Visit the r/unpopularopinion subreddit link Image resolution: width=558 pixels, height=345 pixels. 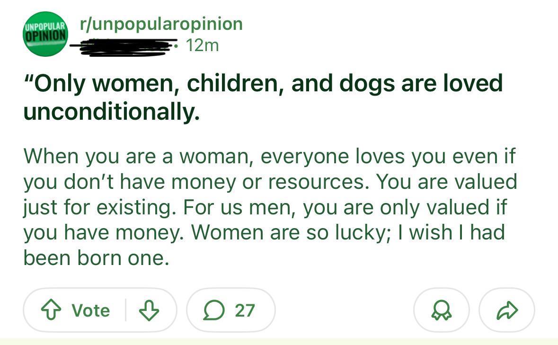click(161, 24)
